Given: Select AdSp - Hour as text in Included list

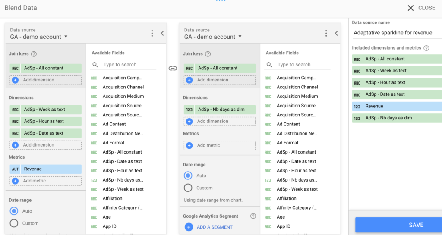Looking at the screenshot, I should pyautogui.click(x=397, y=83).
